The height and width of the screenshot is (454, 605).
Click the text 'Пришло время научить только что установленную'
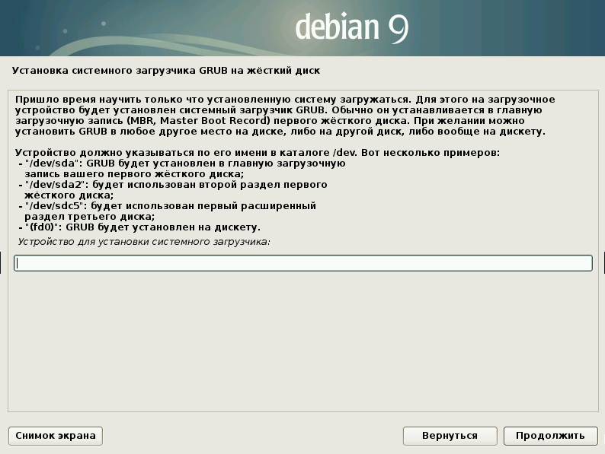153,100
